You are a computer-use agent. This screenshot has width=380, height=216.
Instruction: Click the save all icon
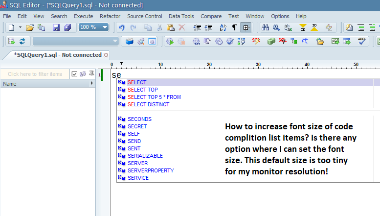67,27
